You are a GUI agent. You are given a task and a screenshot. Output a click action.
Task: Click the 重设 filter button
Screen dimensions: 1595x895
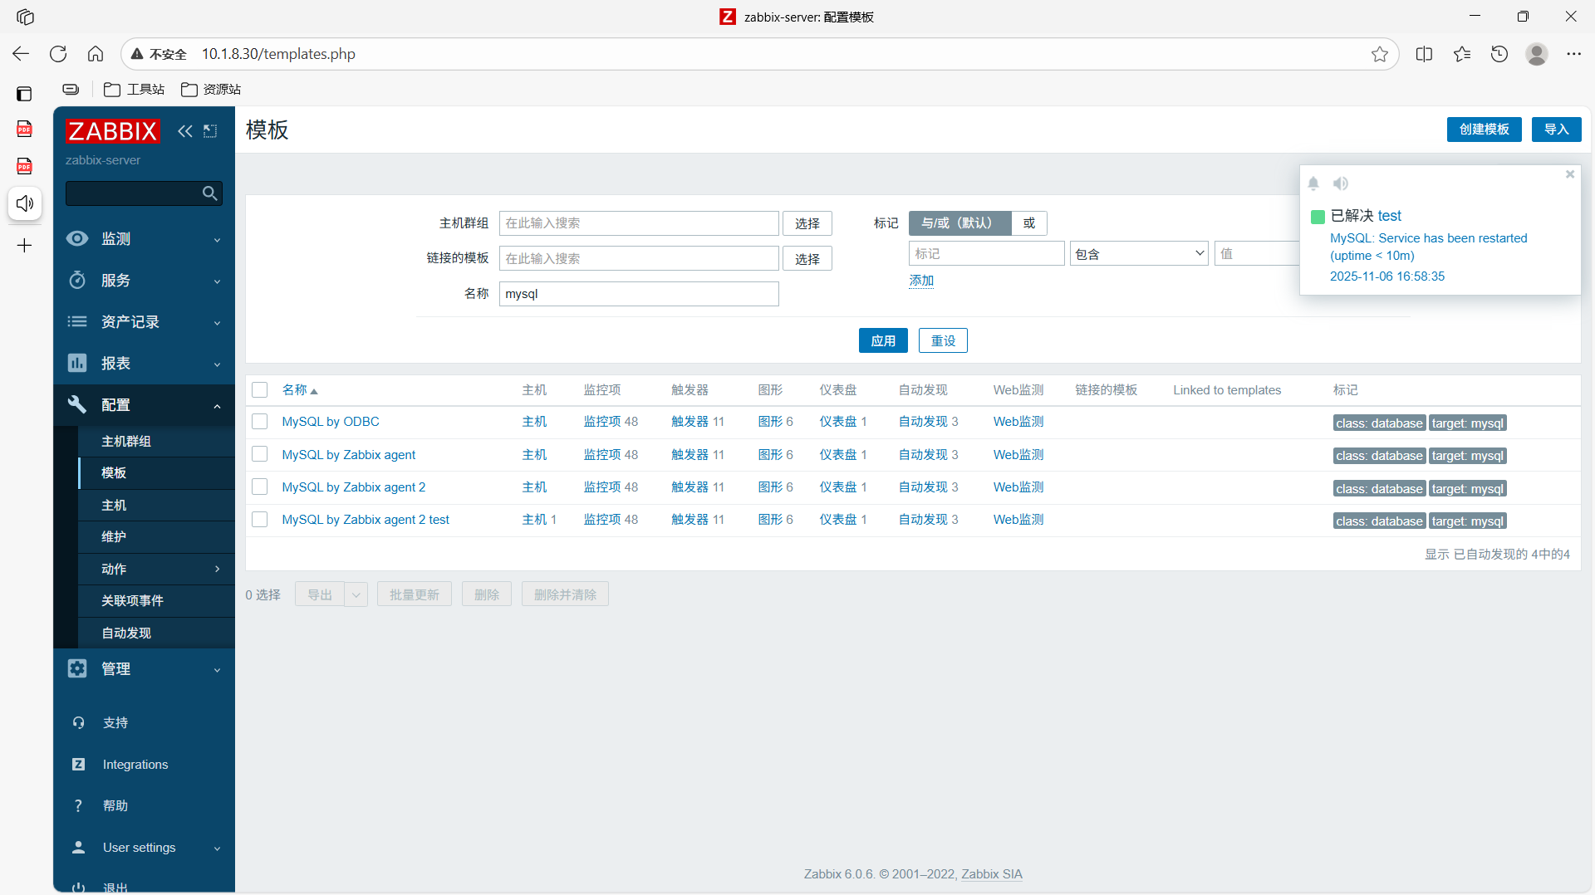pyautogui.click(x=943, y=340)
